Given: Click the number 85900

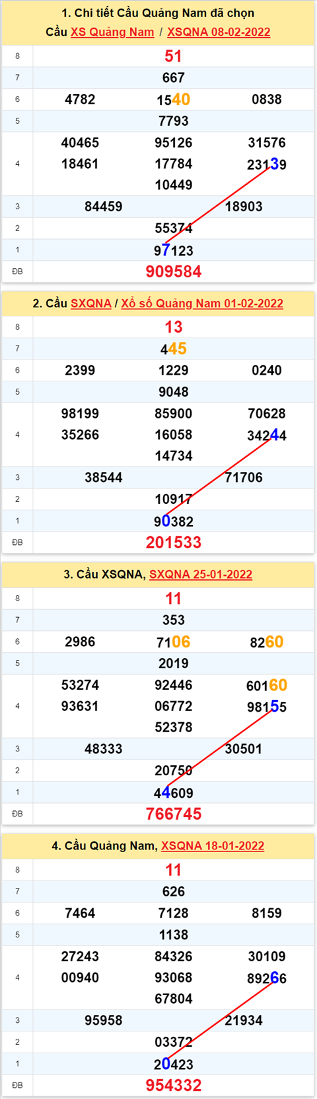Looking at the screenshot, I should coord(174,413).
